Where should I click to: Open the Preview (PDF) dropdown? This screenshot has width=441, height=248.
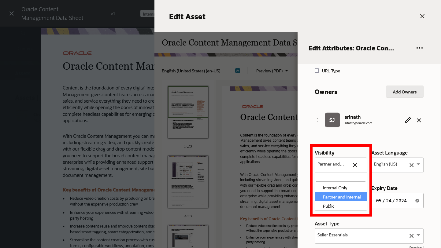pyautogui.click(x=272, y=71)
